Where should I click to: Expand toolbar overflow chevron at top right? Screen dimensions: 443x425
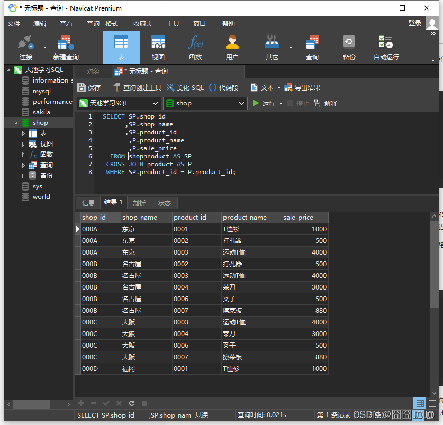pos(433,34)
